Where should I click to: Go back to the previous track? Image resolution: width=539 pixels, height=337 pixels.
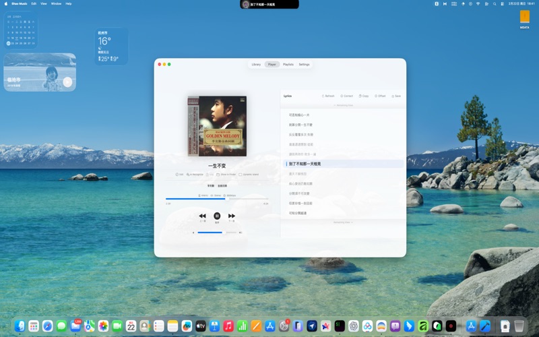click(x=202, y=216)
